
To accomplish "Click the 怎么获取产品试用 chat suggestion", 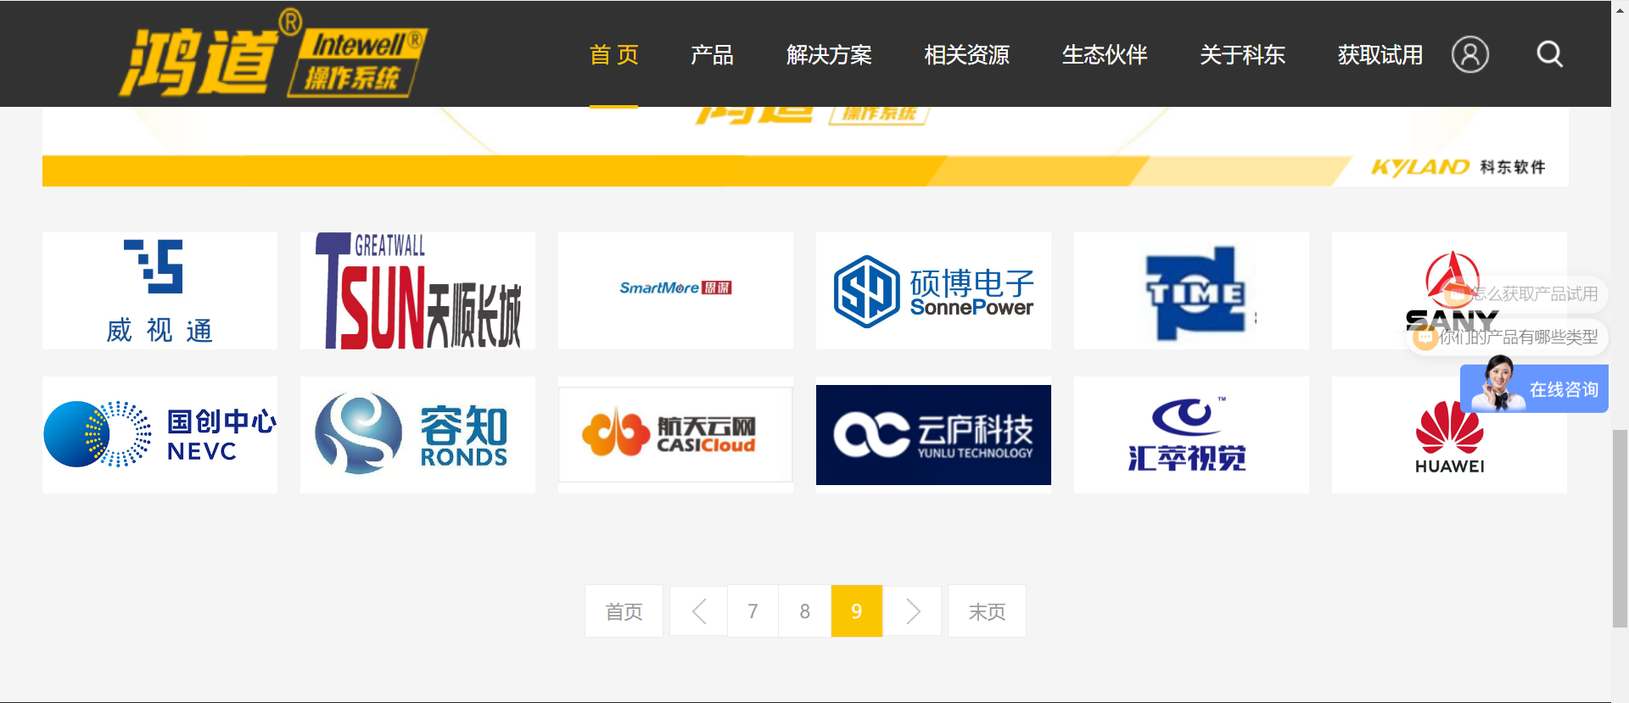I will [x=1521, y=294].
